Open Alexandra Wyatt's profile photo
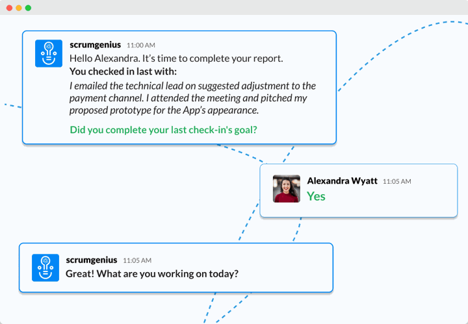 click(x=287, y=189)
